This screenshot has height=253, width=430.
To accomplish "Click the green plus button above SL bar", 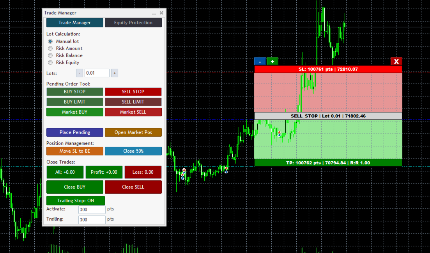I will point(273,62).
